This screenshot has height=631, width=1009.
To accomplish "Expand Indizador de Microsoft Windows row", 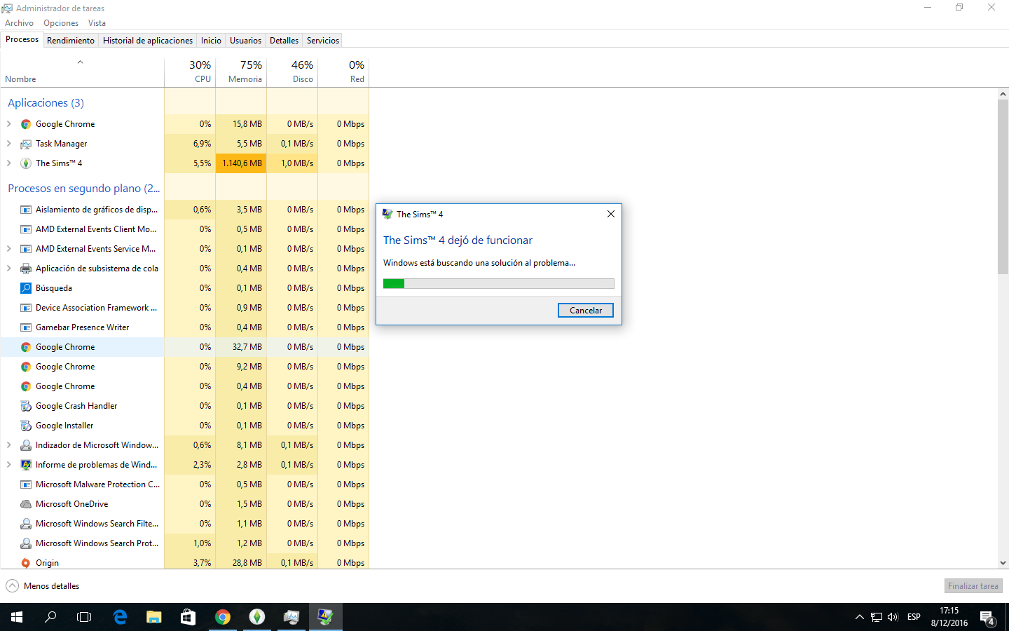I will pos(8,445).
